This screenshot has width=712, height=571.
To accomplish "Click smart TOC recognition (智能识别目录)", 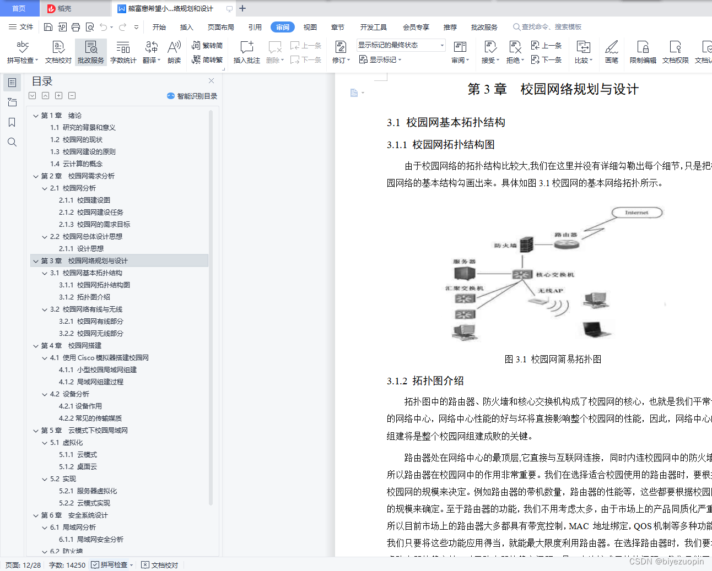I will (192, 96).
